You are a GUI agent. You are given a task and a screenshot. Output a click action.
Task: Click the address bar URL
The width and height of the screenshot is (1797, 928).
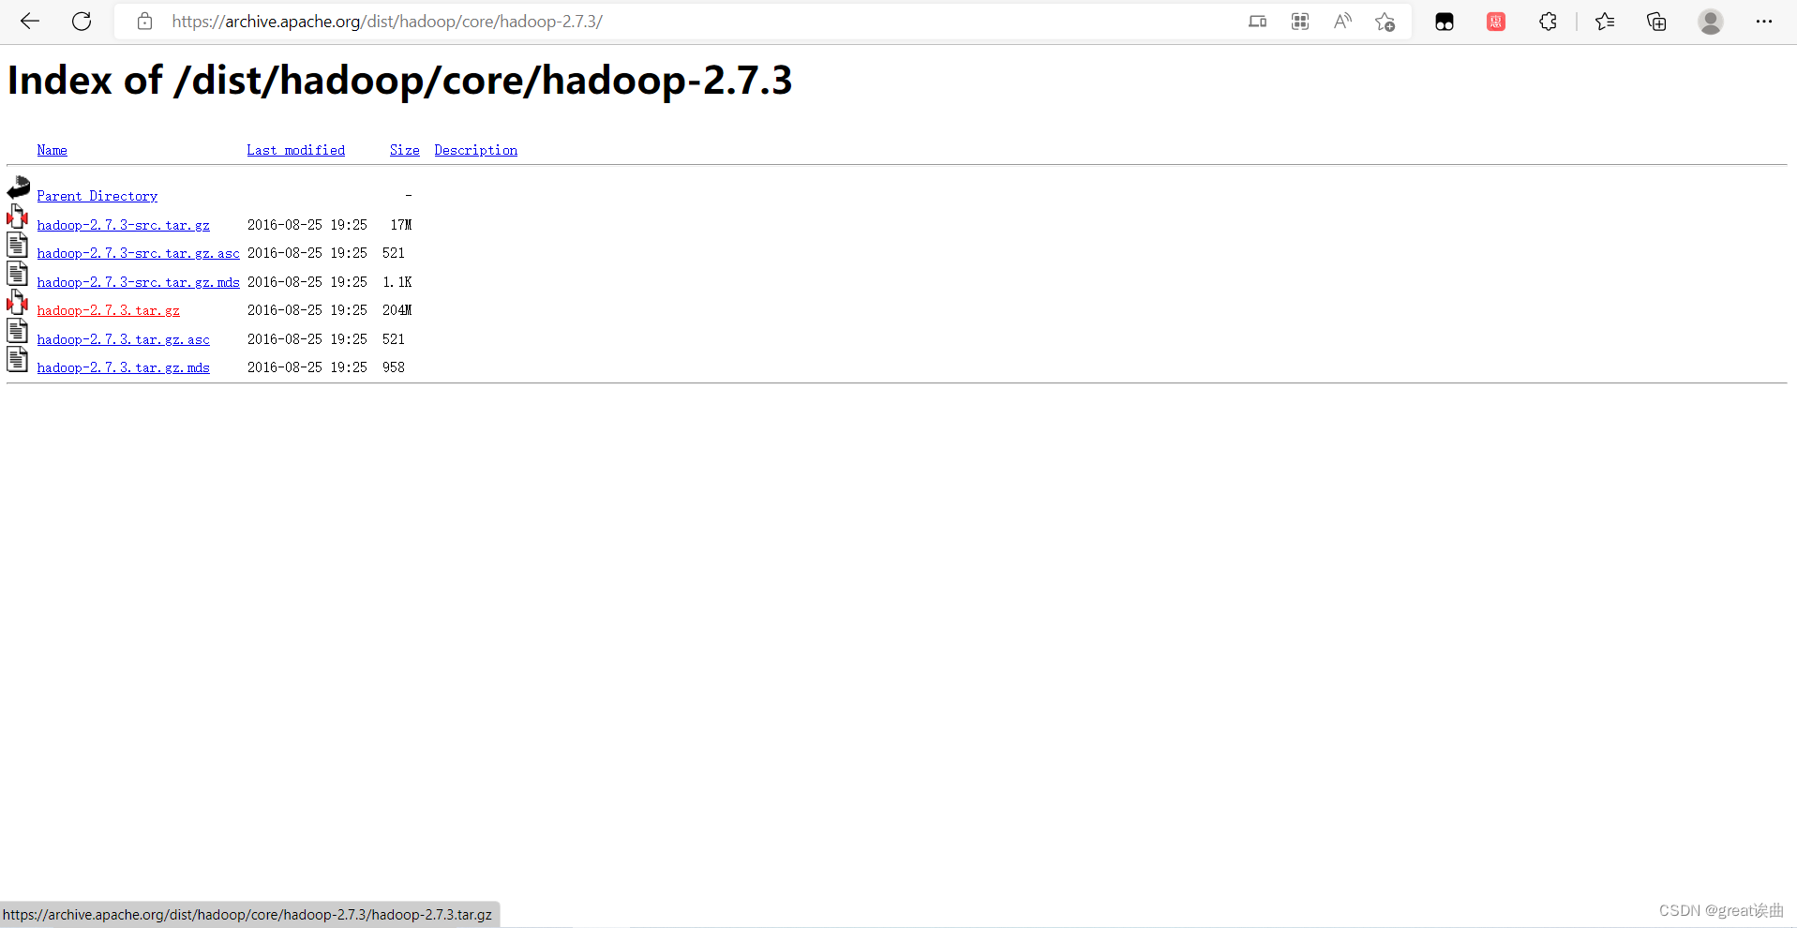(386, 22)
